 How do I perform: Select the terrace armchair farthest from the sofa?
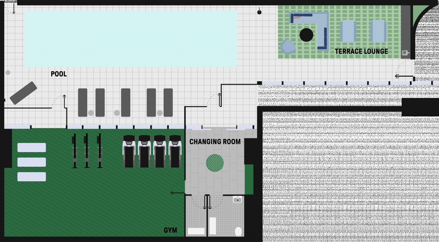(x=378, y=31)
